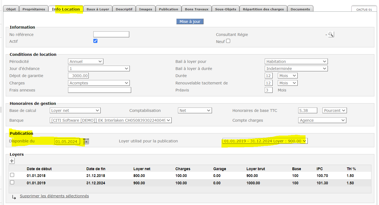This screenshot has height=205, width=379.
Task: Open the calendar picker beside Disponible du
Action: pyautogui.click(x=86, y=141)
